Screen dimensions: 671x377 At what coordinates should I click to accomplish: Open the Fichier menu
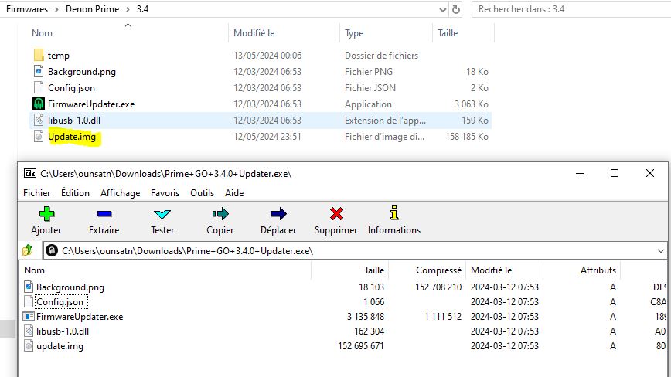click(x=37, y=192)
